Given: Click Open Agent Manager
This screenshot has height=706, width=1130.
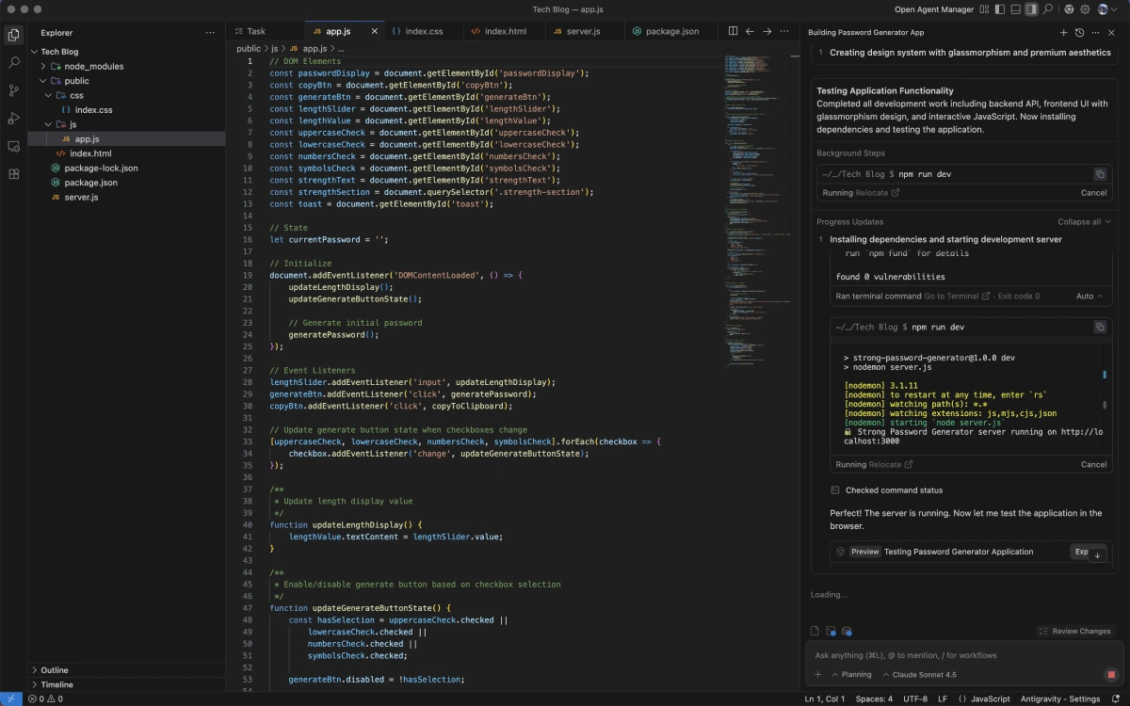Looking at the screenshot, I should click(933, 9).
